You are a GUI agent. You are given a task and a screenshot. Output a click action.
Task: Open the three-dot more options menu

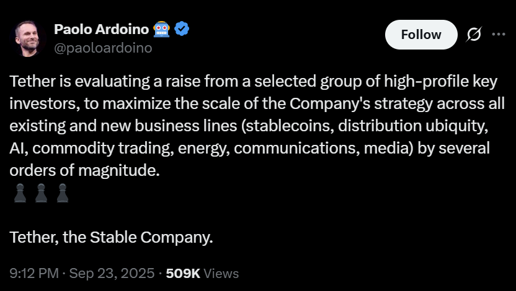click(498, 35)
